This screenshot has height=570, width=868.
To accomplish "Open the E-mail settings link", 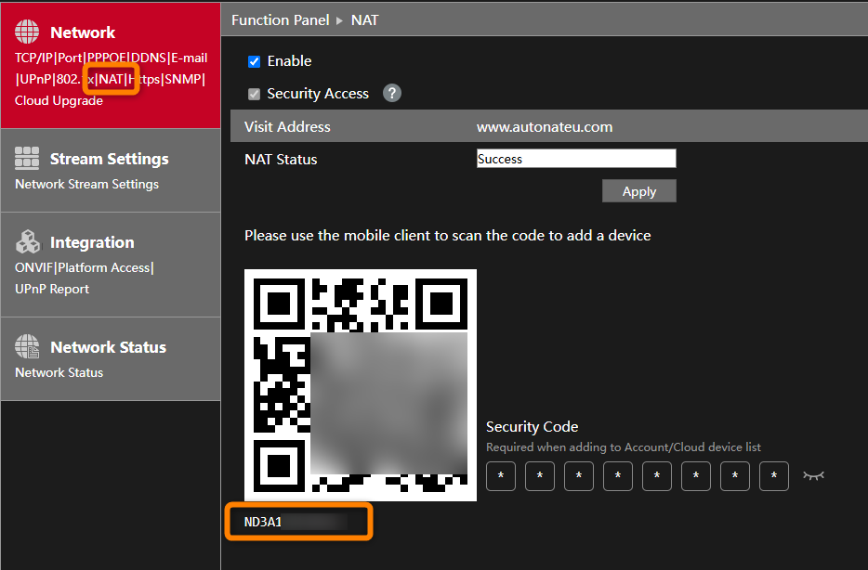I will click(x=190, y=58).
